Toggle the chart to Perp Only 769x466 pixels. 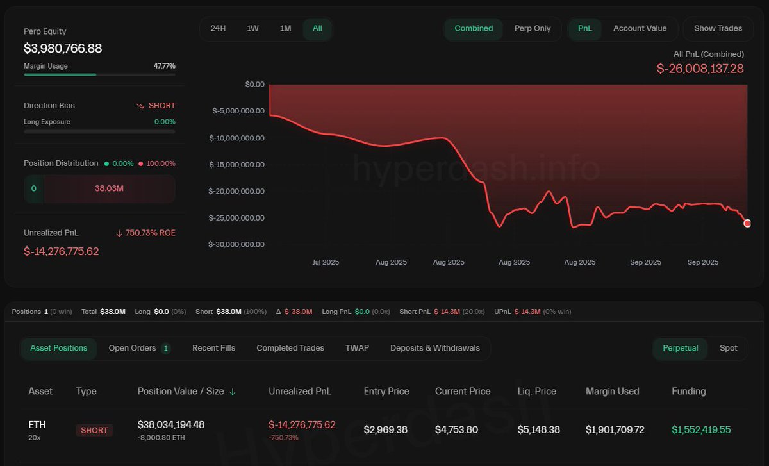click(533, 28)
